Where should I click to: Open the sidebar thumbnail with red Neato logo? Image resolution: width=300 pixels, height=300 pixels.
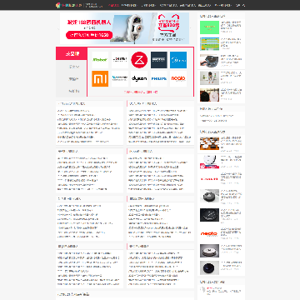(209, 234)
